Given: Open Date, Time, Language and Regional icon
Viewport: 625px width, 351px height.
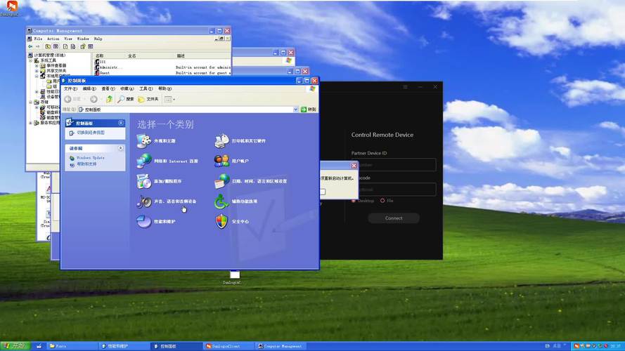Looking at the screenshot, I should pos(221,181).
